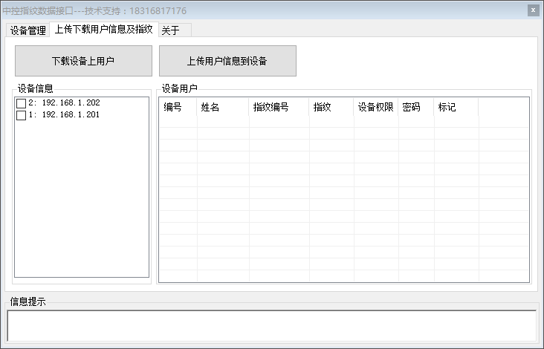Close the 中控指纹数据接口 window

(533, 10)
